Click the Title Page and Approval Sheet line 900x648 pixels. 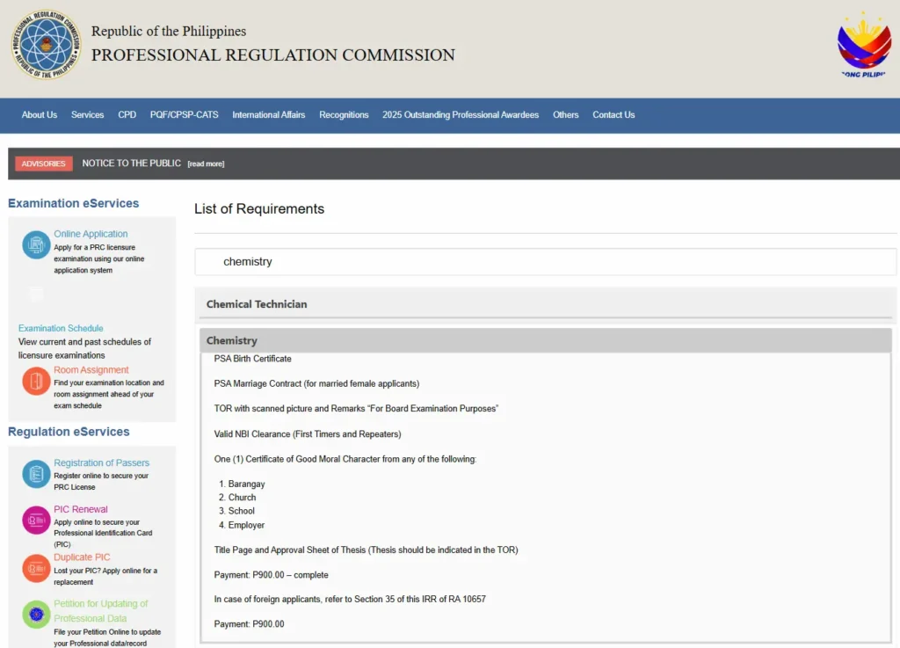click(x=367, y=550)
